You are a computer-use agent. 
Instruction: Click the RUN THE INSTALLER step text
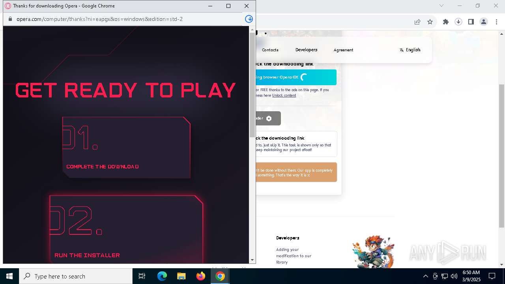pos(87,255)
